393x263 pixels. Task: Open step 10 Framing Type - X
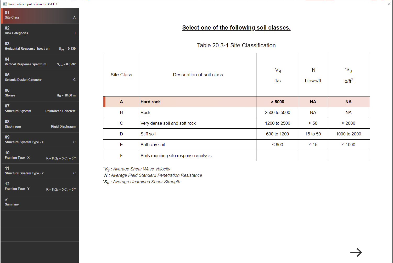coord(40,155)
